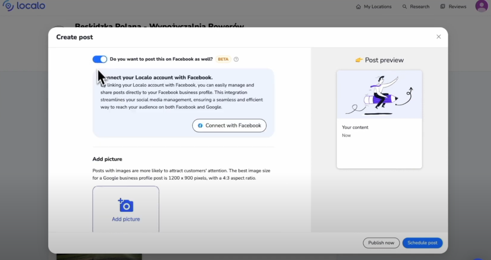Click the Publish now button
The height and width of the screenshot is (260, 491).
381,243
